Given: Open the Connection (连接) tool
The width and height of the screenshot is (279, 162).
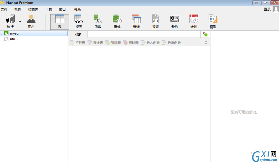Looking at the screenshot, I should tap(10, 21).
